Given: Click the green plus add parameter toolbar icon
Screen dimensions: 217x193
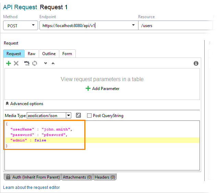Looking at the screenshot, I should click(9, 63).
